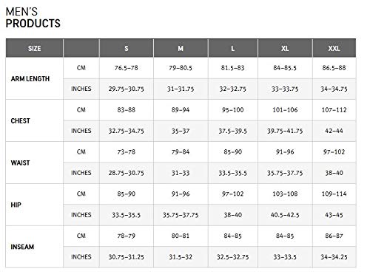This screenshot has width=370, height=280.
Task: Select the L size column header
Action: [233, 48]
